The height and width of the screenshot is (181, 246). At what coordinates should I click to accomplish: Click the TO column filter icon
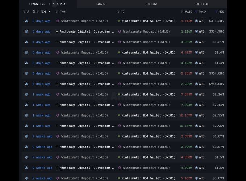pyautogui.click(x=119, y=12)
